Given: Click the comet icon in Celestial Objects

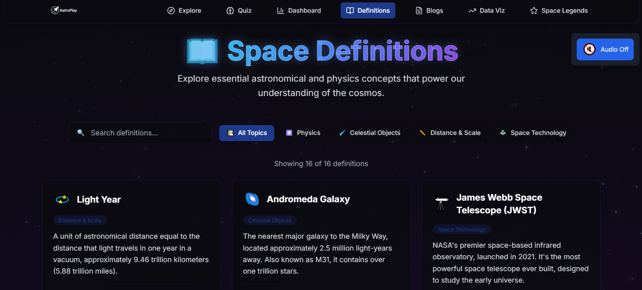Looking at the screenshot, I should [x=342, y=133].
